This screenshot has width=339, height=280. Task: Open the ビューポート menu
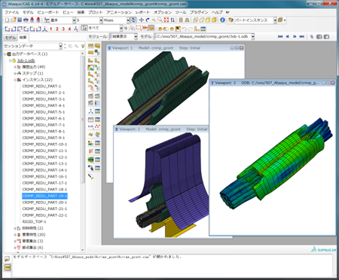[x=48, y=12]
